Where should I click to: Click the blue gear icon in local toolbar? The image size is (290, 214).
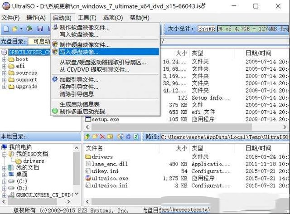coord(128,137)
